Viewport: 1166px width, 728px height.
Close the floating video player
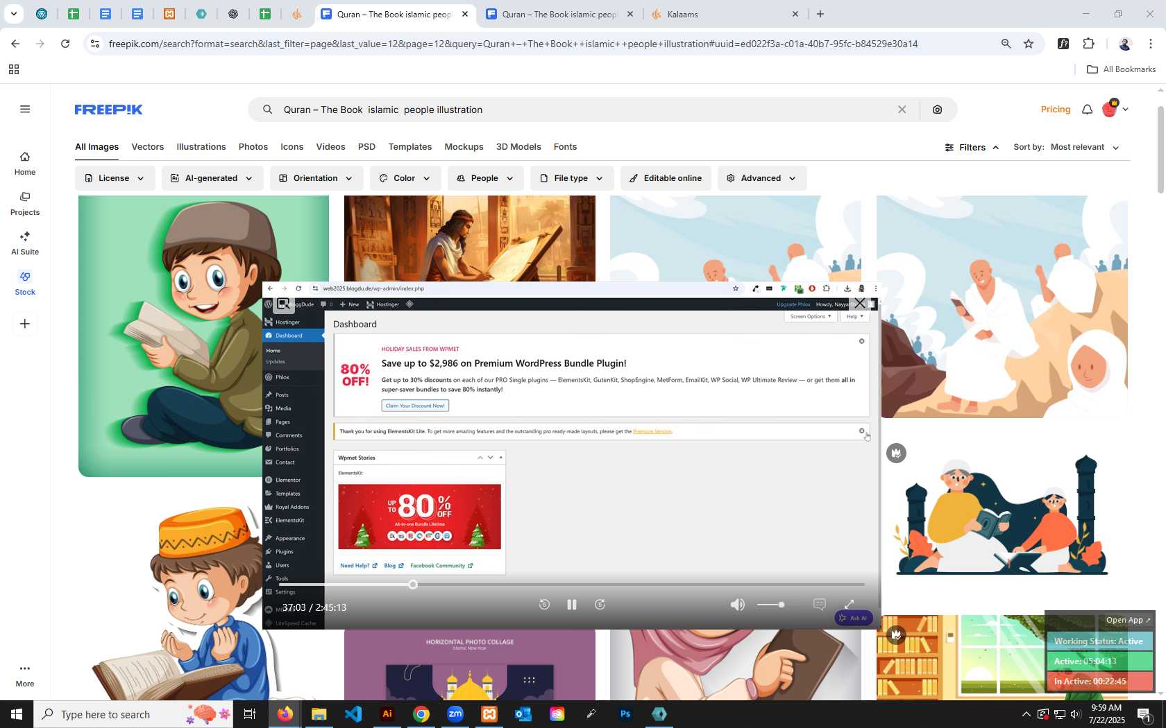[x=860, y=303]
